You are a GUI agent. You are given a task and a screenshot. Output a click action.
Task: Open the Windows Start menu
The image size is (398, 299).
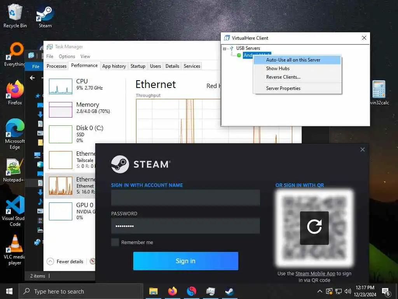pos(9,291)
